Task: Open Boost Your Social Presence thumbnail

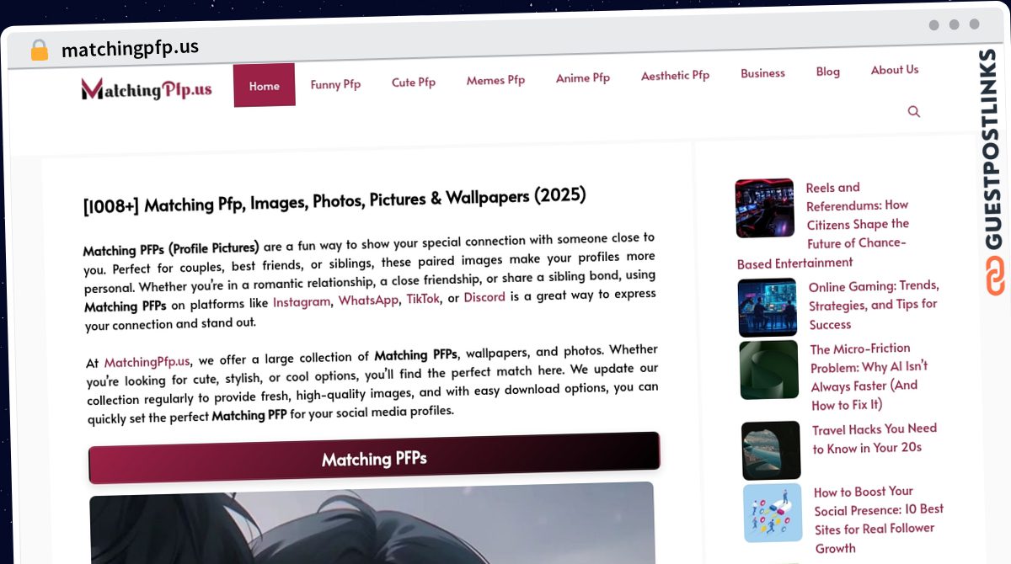Action: (773, 513)
